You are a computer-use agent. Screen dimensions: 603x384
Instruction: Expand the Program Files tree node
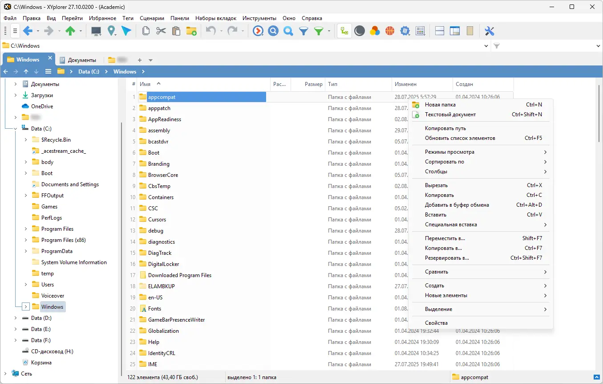click(26, 229)
